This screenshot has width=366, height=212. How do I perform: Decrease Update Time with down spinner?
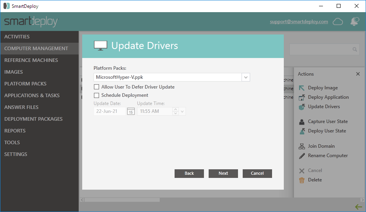coord(175,113)
